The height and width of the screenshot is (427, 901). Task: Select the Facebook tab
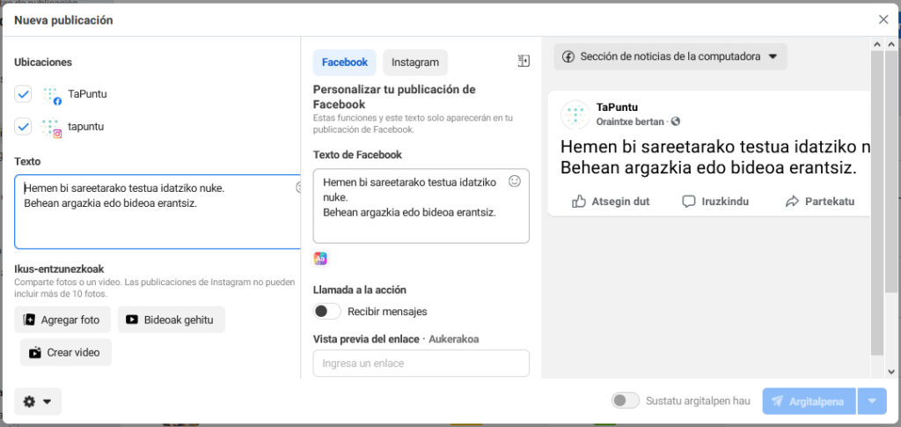345,62
